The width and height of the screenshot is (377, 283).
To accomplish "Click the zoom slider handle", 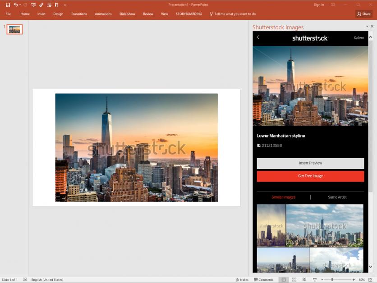I will pos(332,280).
